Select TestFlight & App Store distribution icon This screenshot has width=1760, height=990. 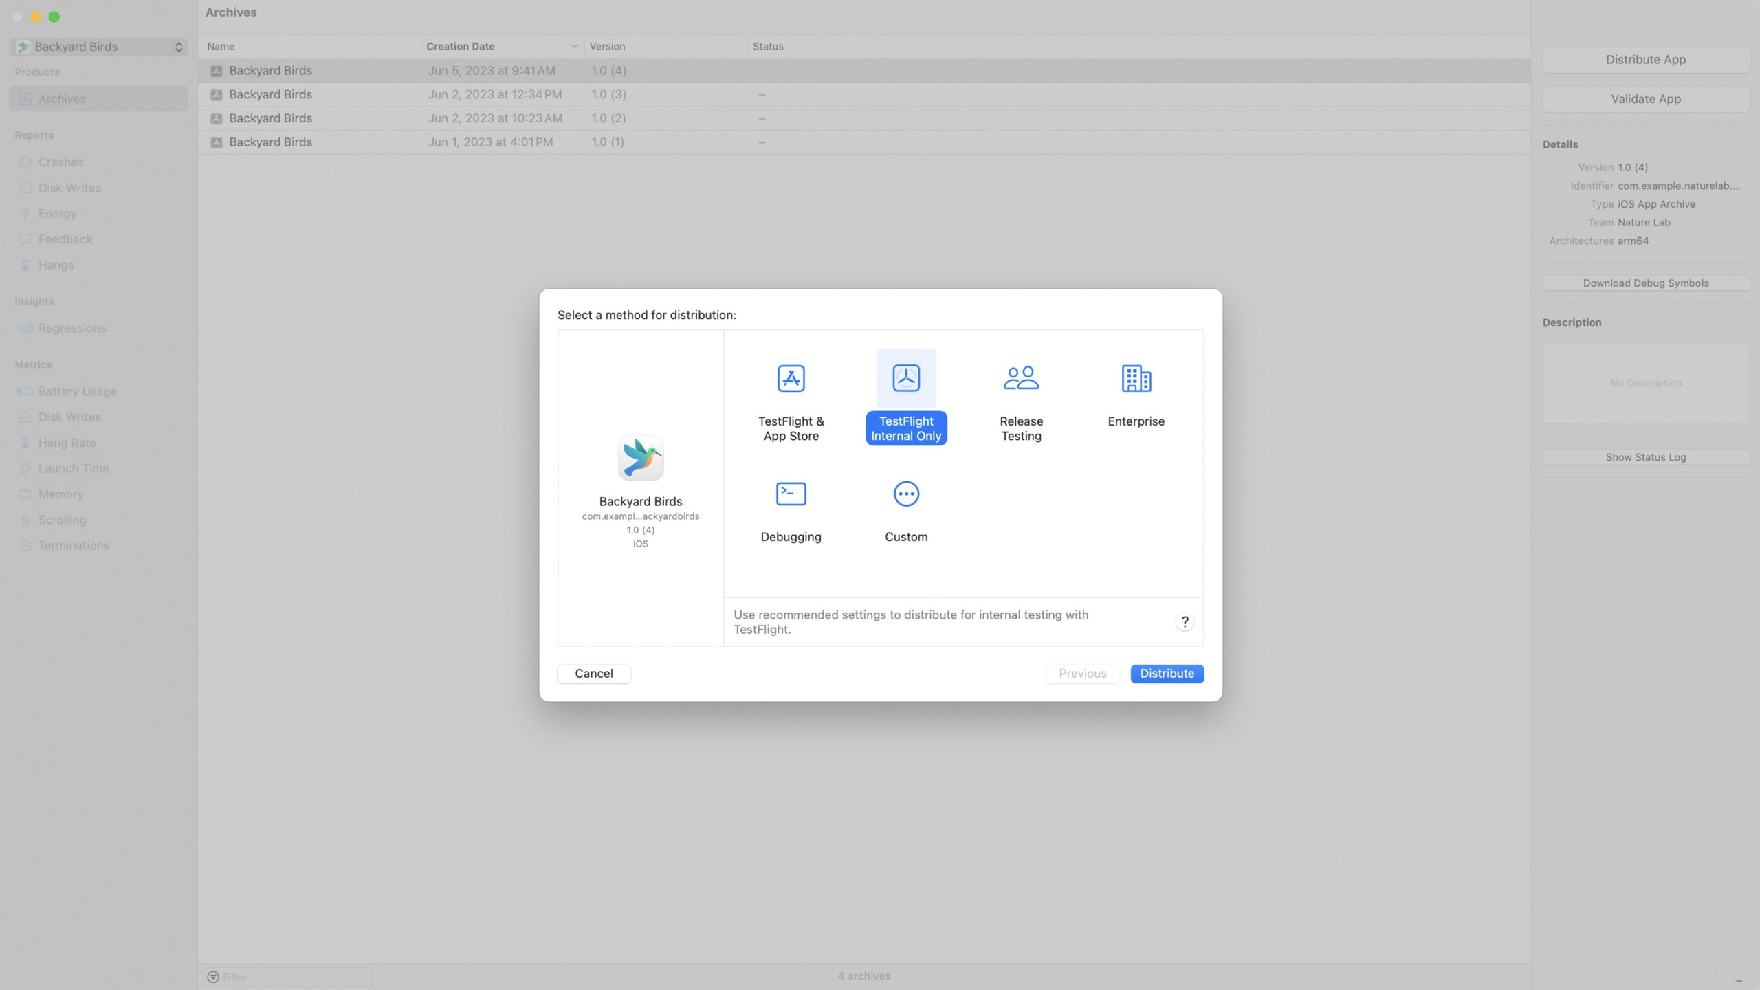coord(791,378)
